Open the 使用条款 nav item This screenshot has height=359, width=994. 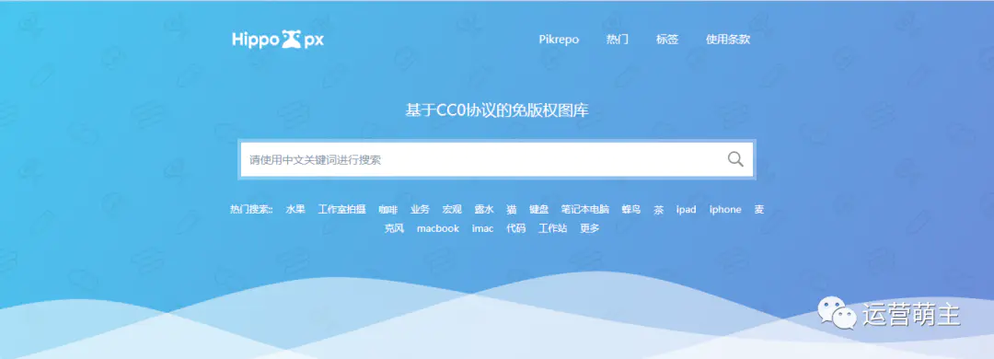728,40
